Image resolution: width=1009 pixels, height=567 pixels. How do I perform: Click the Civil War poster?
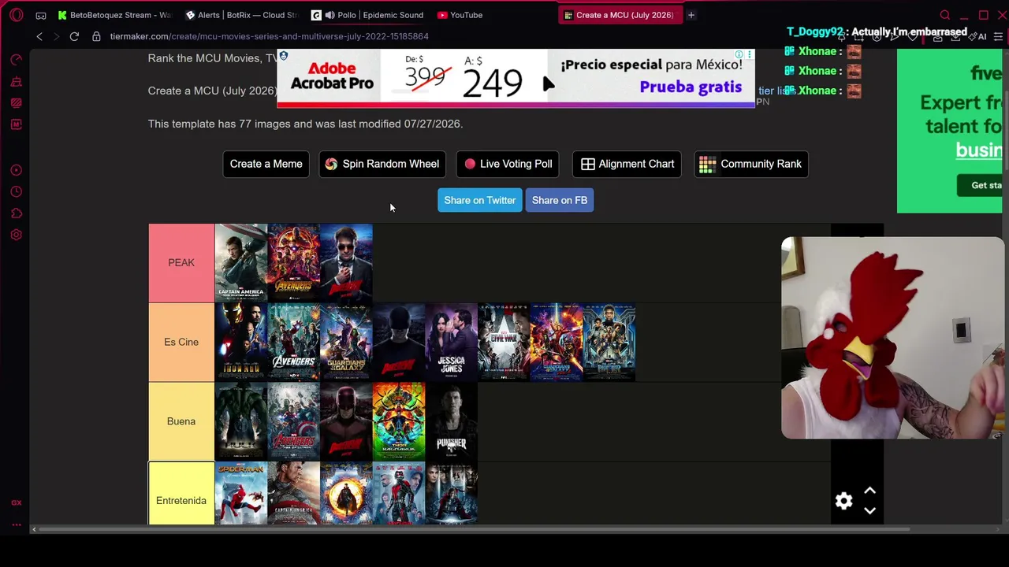[504, 343]
